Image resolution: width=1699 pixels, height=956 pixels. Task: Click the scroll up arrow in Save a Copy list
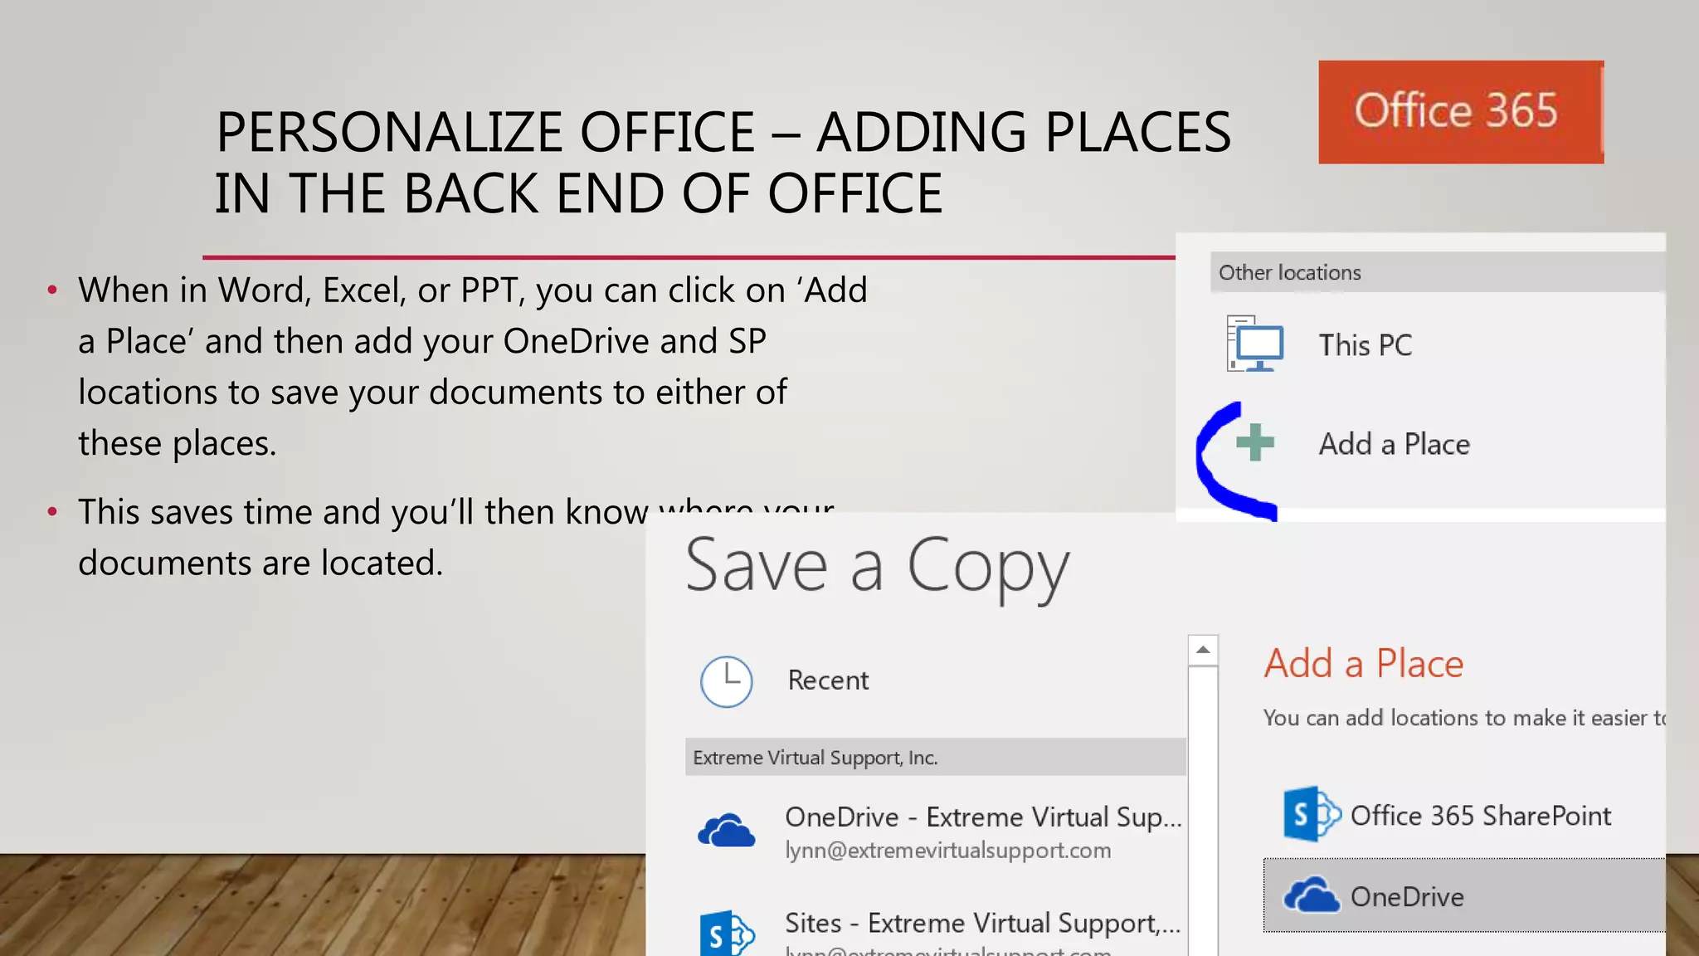point(1203,650)
